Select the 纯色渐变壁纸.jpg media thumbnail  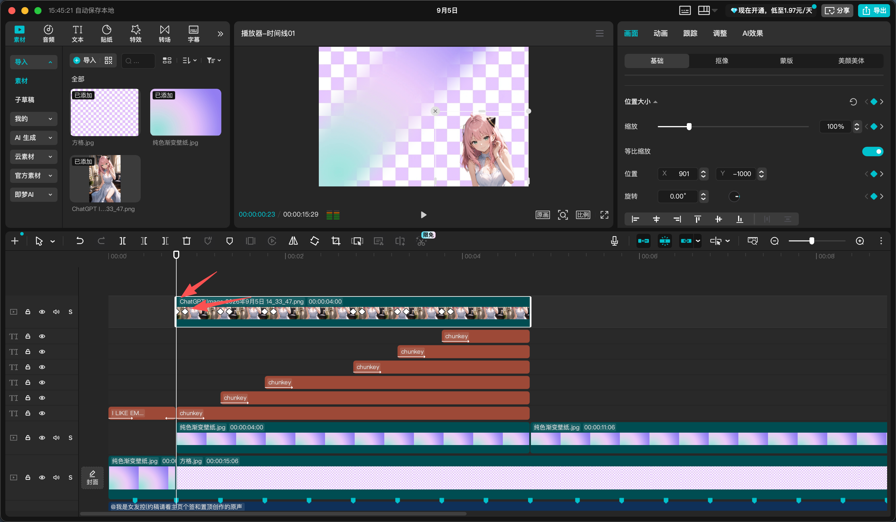pos(185,112)
